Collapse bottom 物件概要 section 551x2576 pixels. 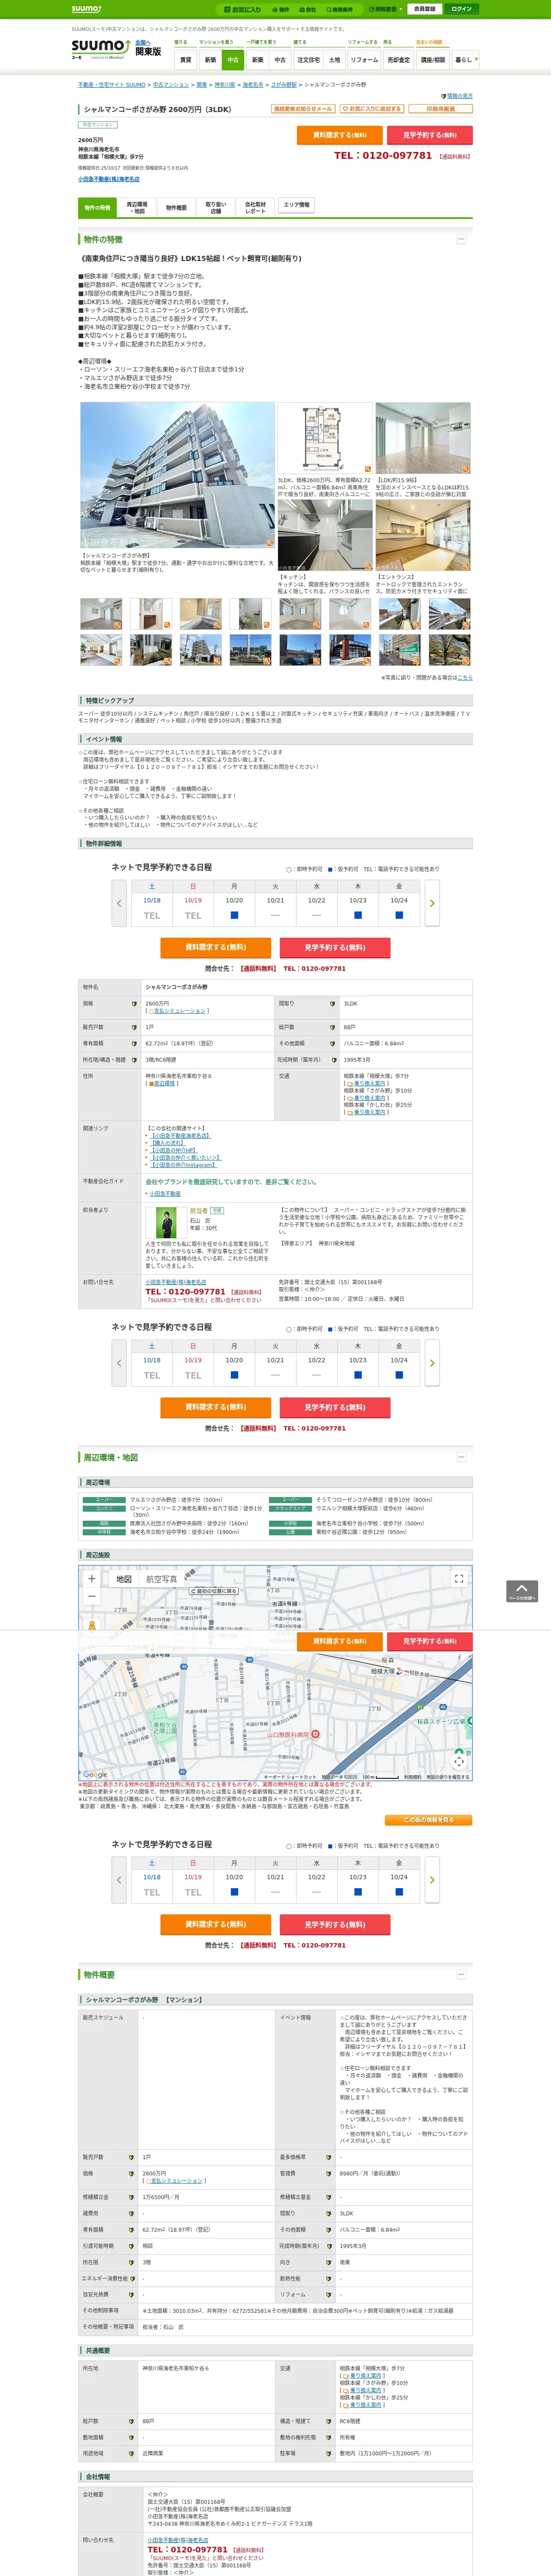(x=461, y=1974)
